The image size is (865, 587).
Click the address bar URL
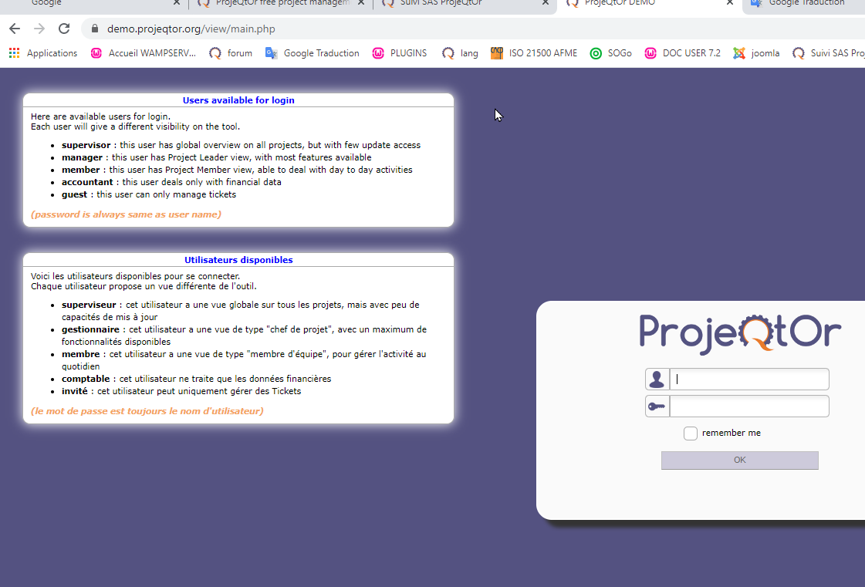click(191, 29)
